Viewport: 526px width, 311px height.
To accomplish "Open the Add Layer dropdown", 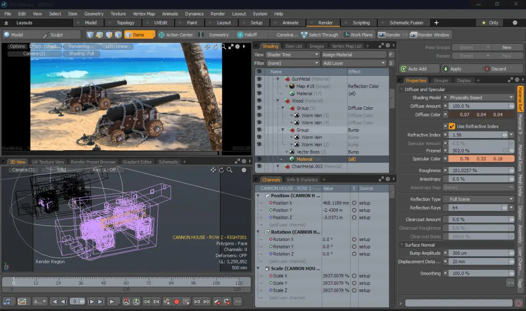I will 354,63.
